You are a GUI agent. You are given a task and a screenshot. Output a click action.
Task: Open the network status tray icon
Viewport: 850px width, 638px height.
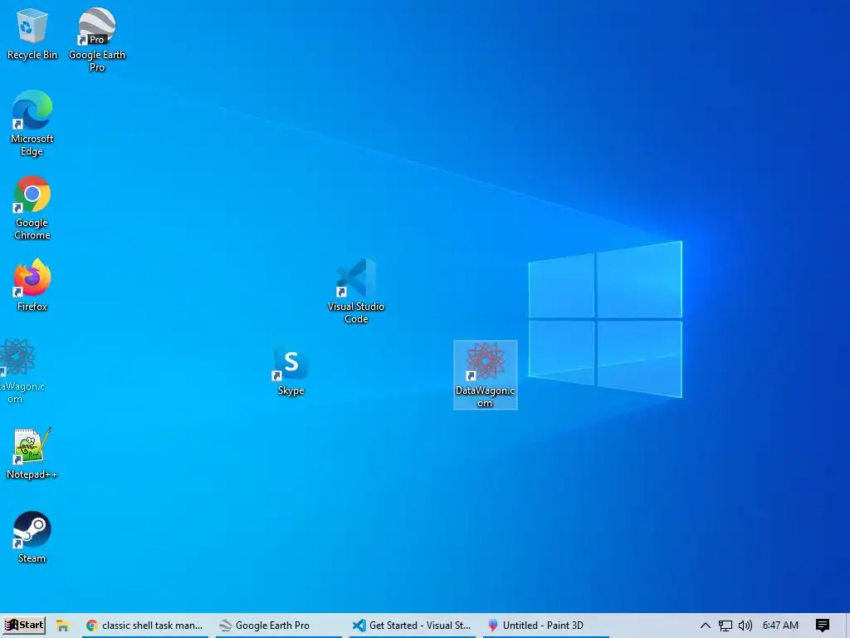[725, 626]
